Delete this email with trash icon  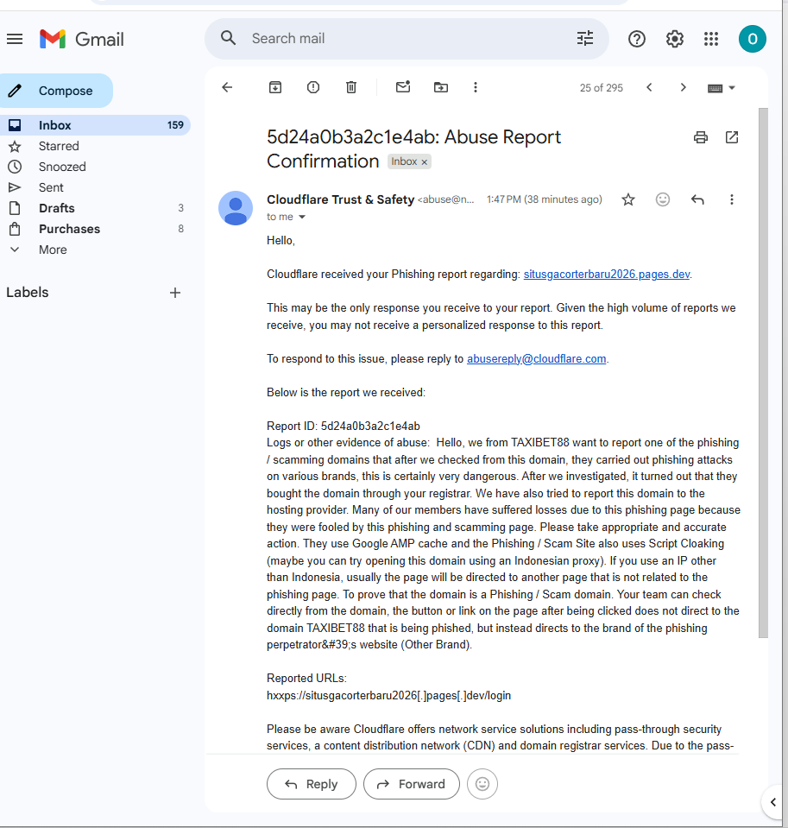click(351, 88)
